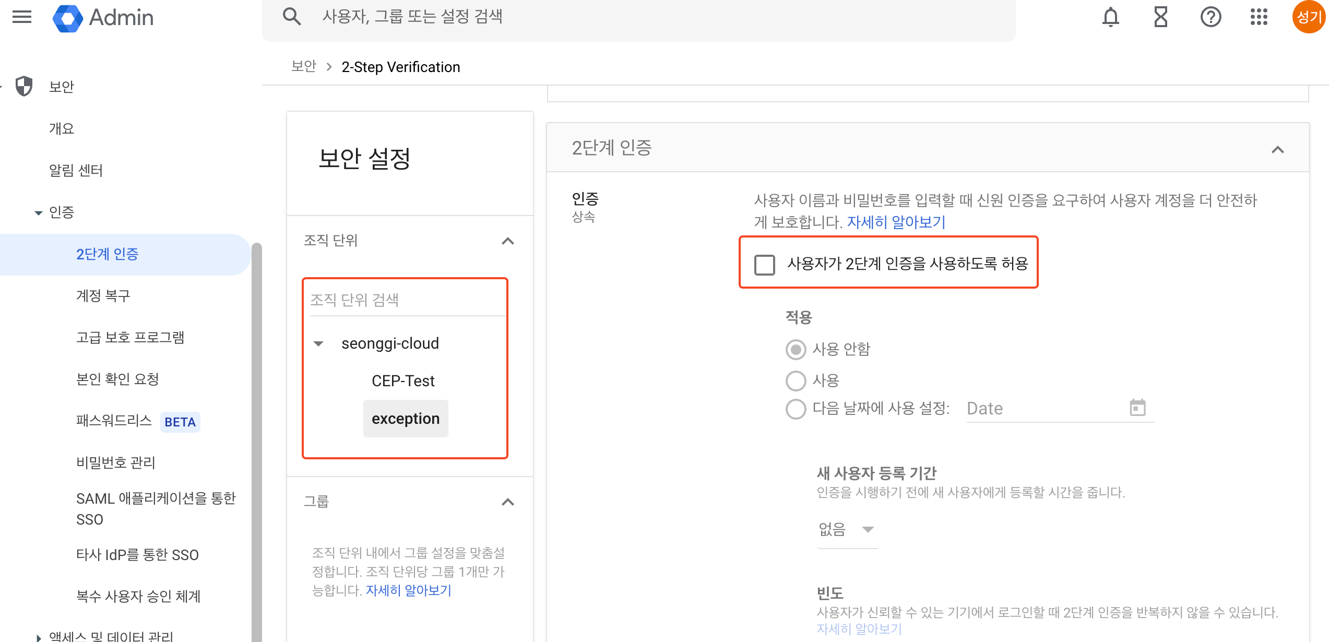The height and width of the screenshot is (642, 1329).
Task: Click the 조직 단위 검색 field
Action: [x=405, y=300]
